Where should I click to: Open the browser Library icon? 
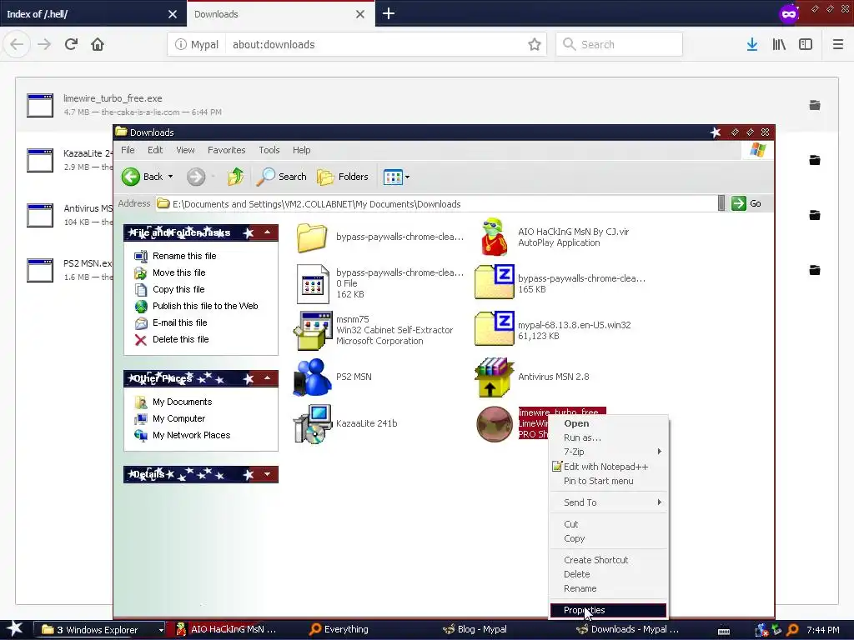tap(779, 44)
